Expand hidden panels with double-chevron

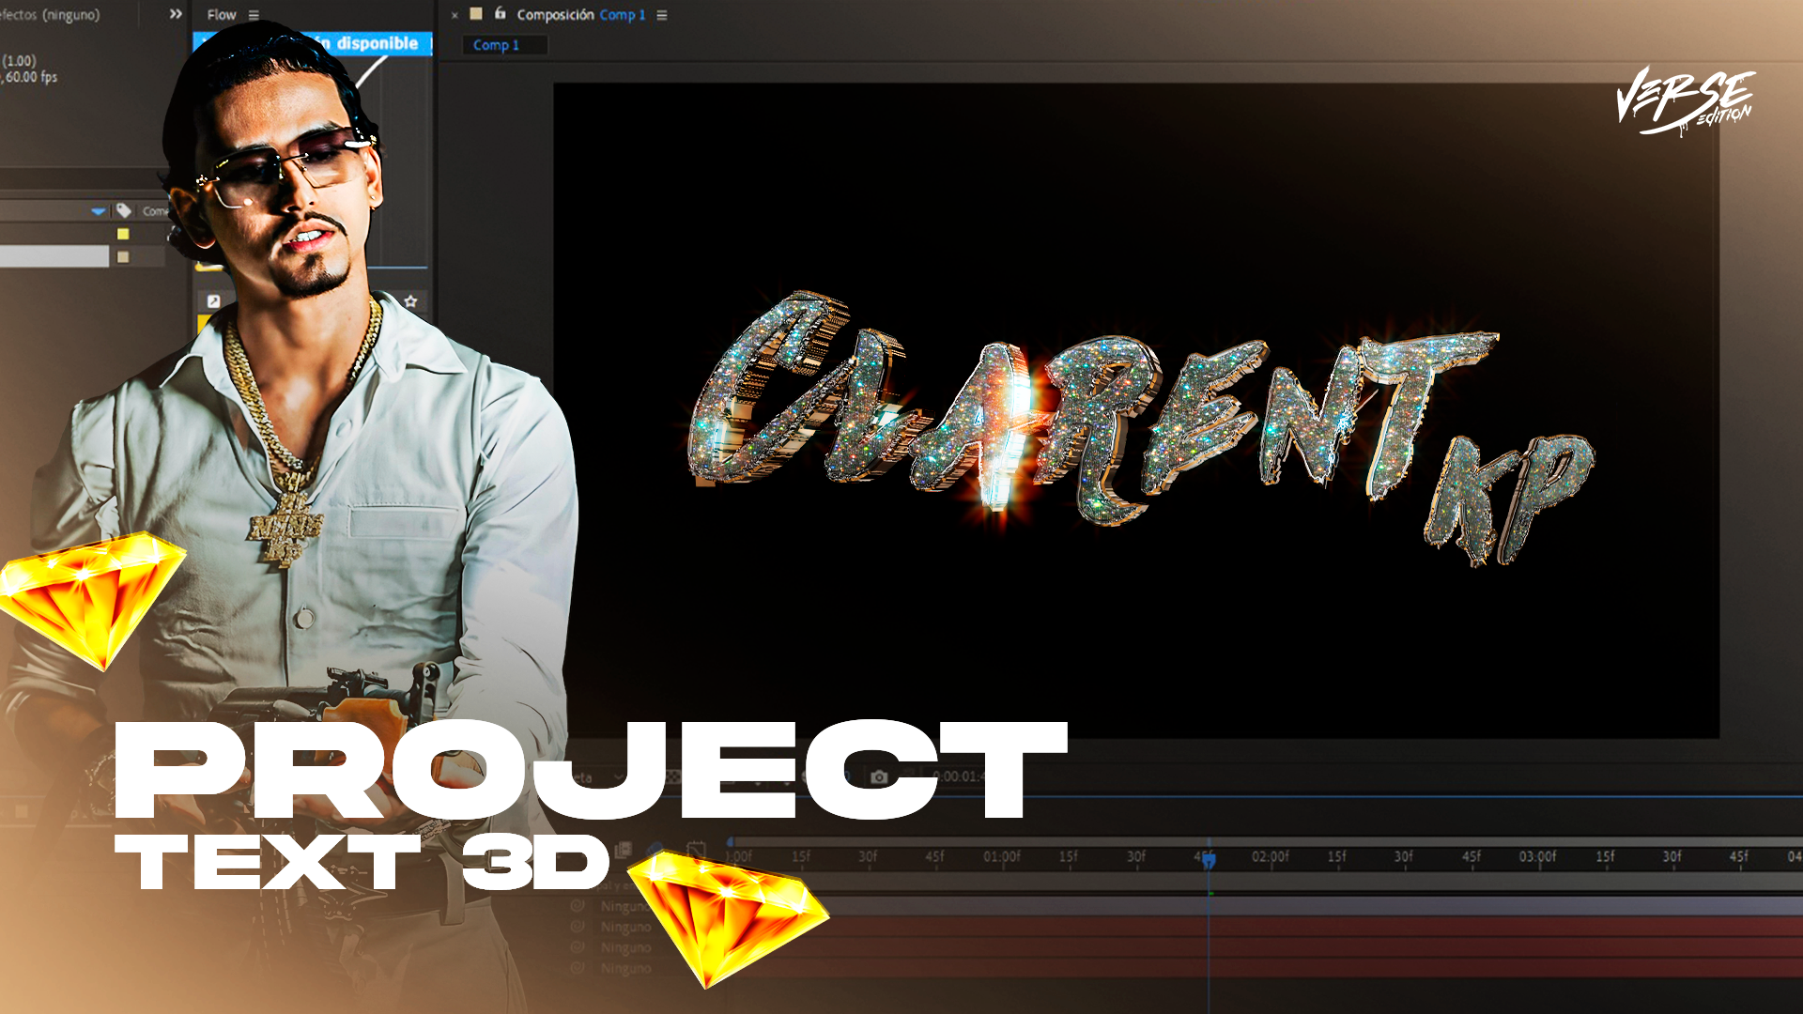coord(176,14)
